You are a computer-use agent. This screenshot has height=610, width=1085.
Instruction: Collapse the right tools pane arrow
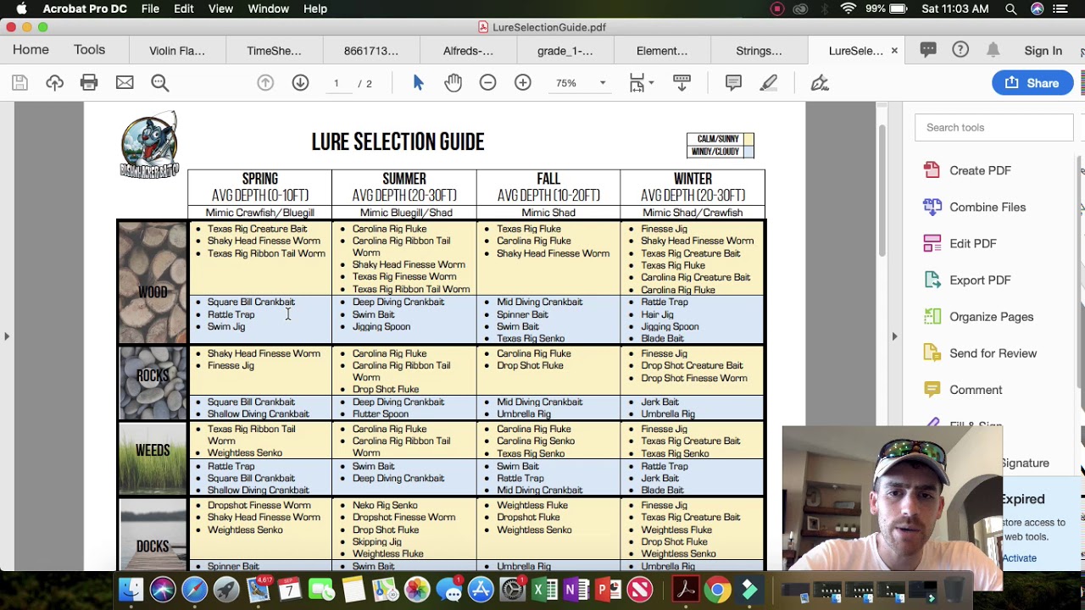point(894,336)
